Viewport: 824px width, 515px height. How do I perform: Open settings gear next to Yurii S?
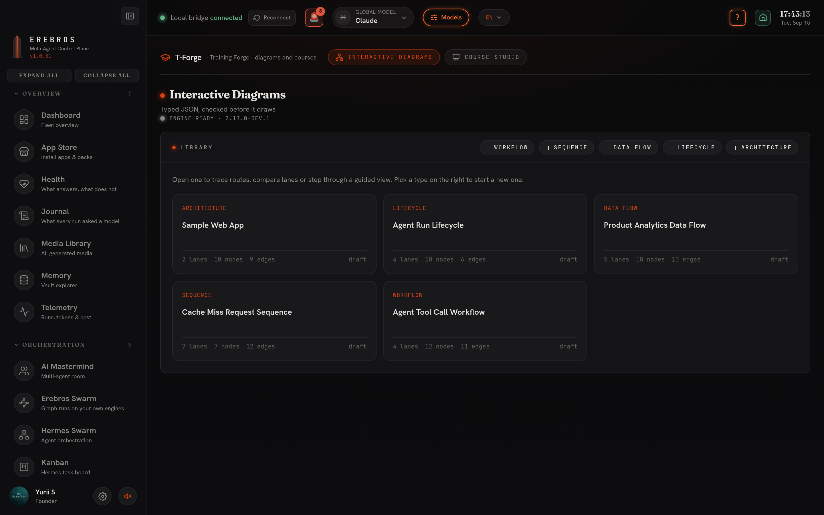(x=102, y=496)
